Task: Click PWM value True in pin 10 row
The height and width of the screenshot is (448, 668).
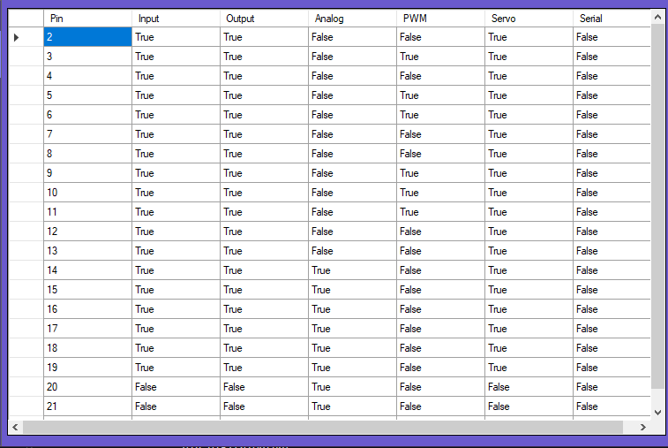Action: [440, 193]
